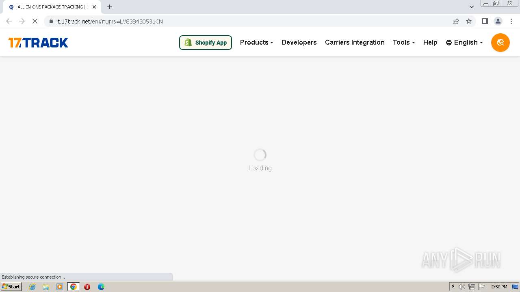Stop loading the page
Image resolution: width=520 pixels, height=292 pixels.
coord(35,21)
